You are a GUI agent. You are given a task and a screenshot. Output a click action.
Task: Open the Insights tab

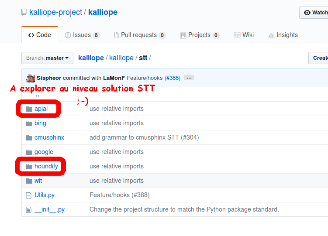pyautogui.click(x=283, y=35)
